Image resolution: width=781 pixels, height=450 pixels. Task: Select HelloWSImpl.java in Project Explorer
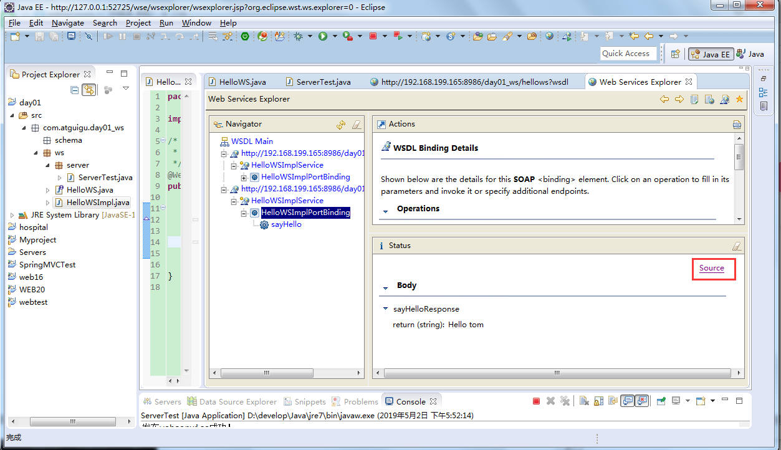click(x=92, y=203)
